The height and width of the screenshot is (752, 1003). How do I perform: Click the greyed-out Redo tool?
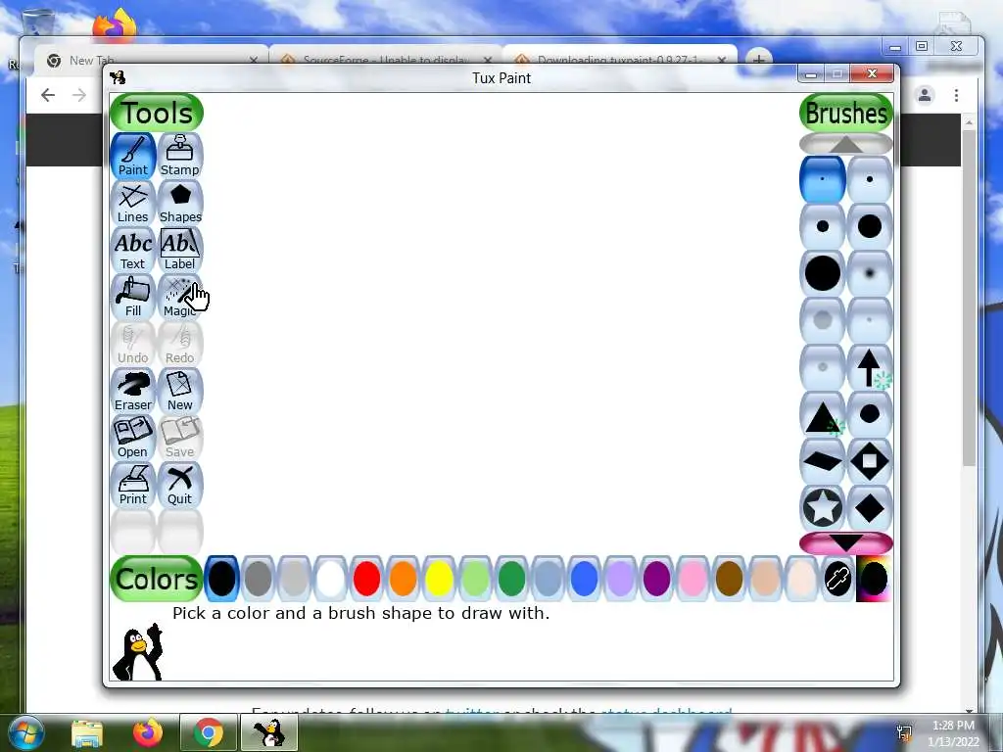click(180, 344)
